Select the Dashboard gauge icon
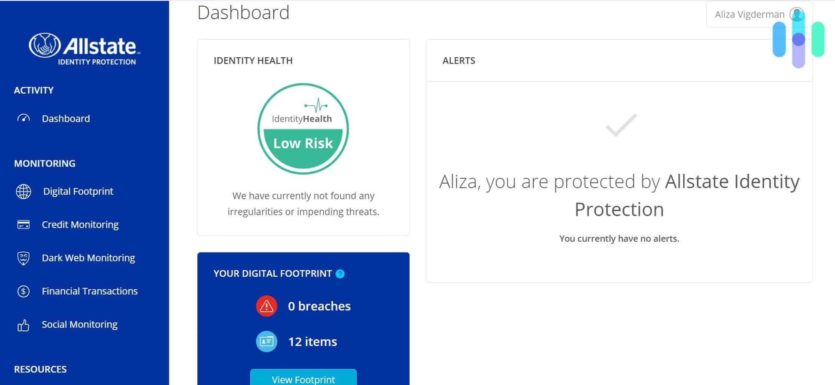The height and width of the screenshot is (385, 835). (x=24, y=118)
